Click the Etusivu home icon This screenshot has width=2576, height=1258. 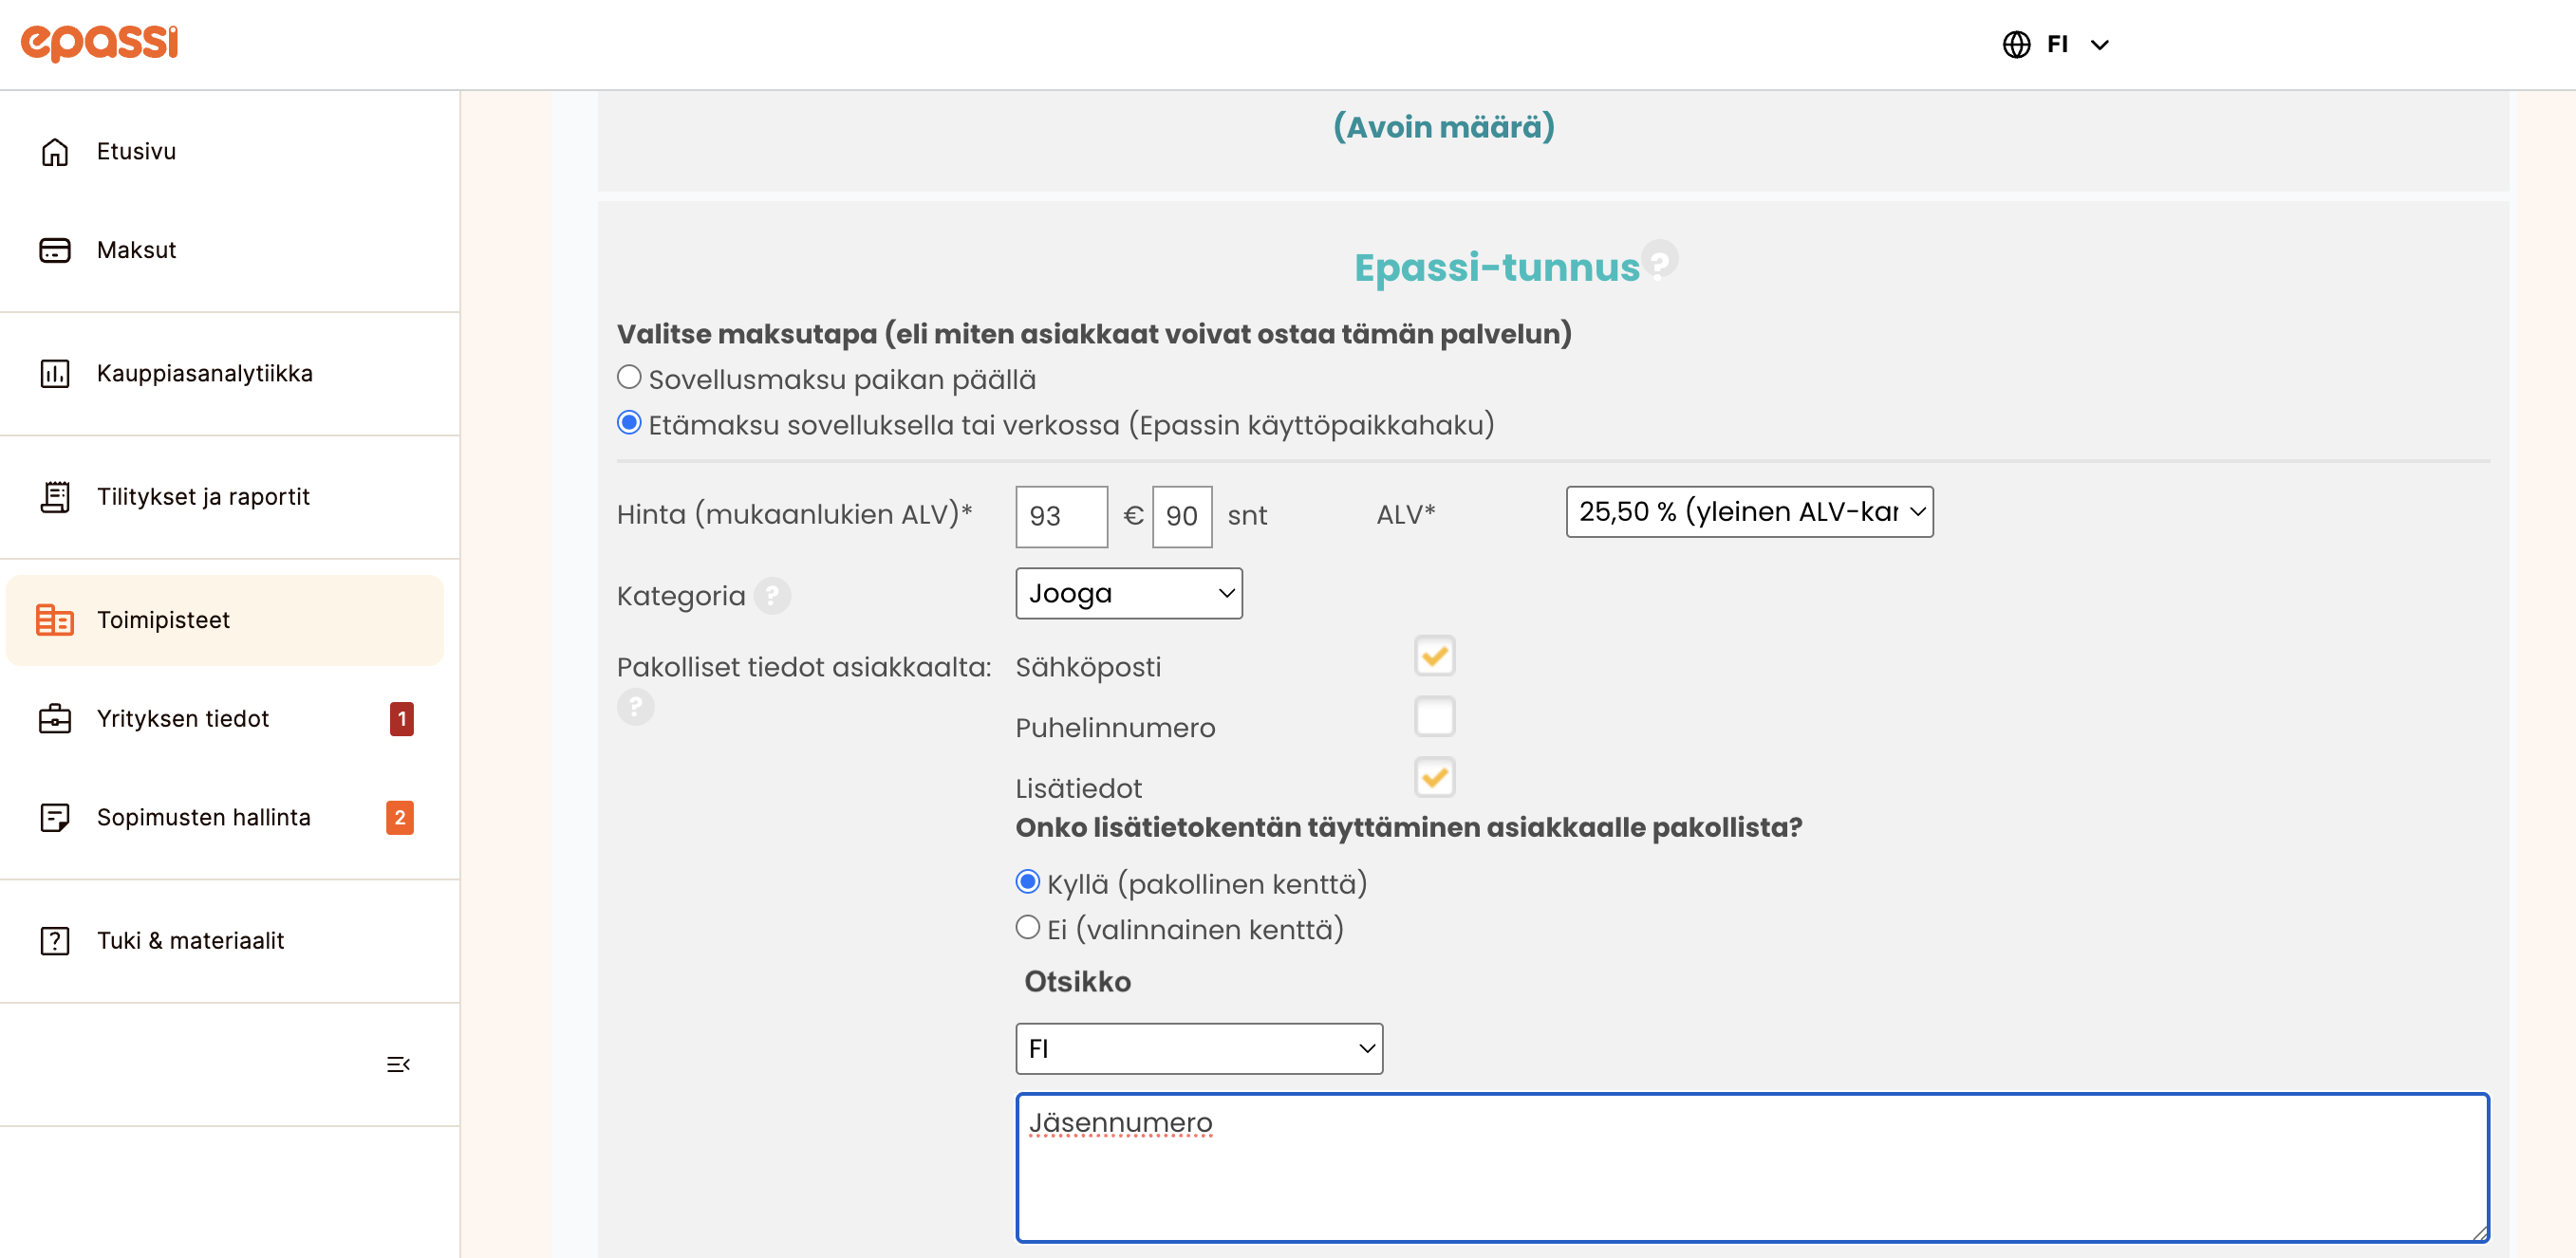pyautogui.click(x=55, y=152)
